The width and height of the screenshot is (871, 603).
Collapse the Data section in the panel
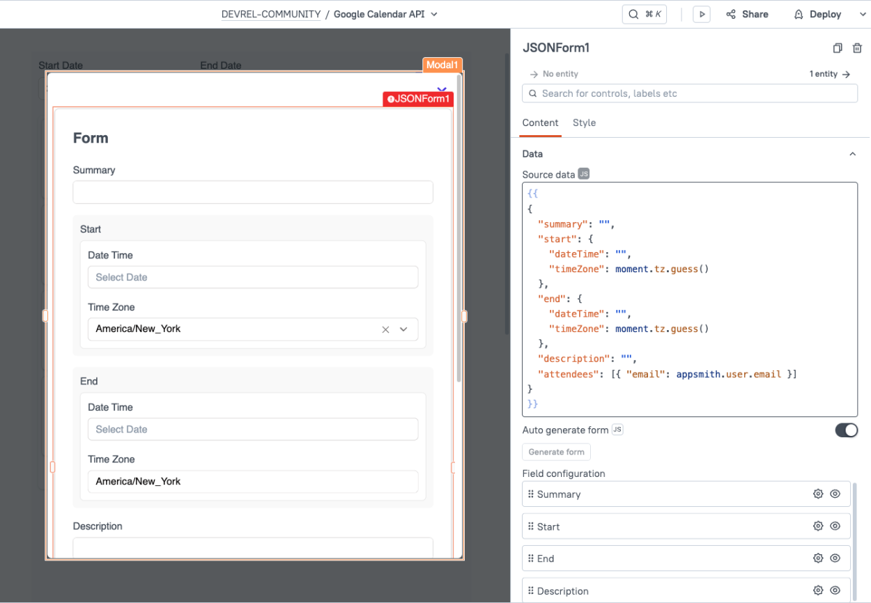tap(852, 153)
